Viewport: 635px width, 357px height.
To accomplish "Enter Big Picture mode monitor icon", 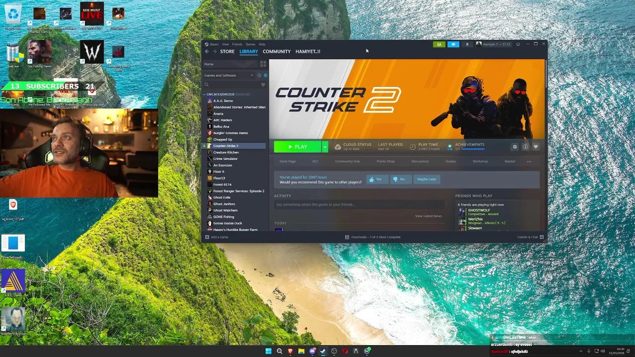I will click(518, 44).
